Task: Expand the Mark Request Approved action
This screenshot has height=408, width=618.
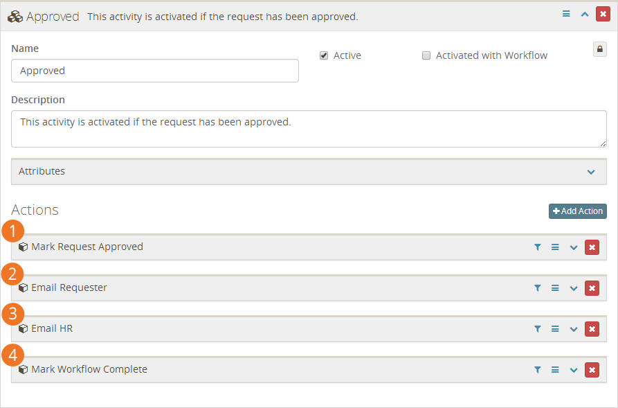Action: (574, 247)
